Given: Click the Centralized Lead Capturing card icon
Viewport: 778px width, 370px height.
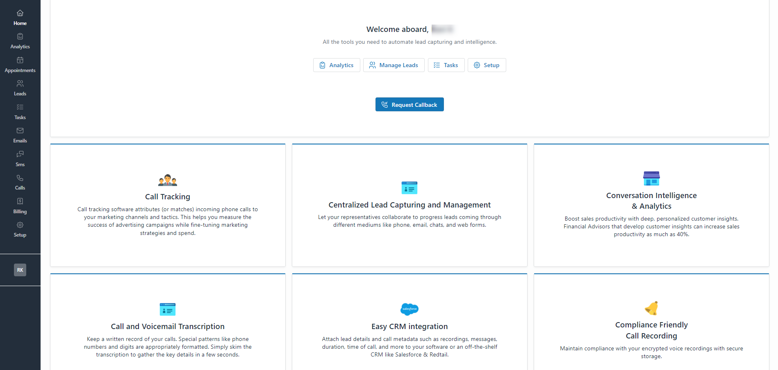Looking at the screenshot, I should 409,188.
